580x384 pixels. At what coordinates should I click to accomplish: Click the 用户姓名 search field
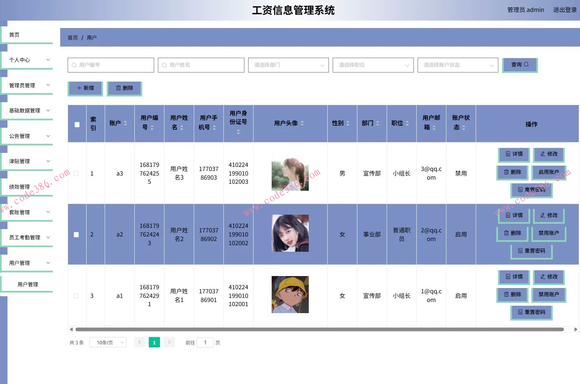[201, 65]
